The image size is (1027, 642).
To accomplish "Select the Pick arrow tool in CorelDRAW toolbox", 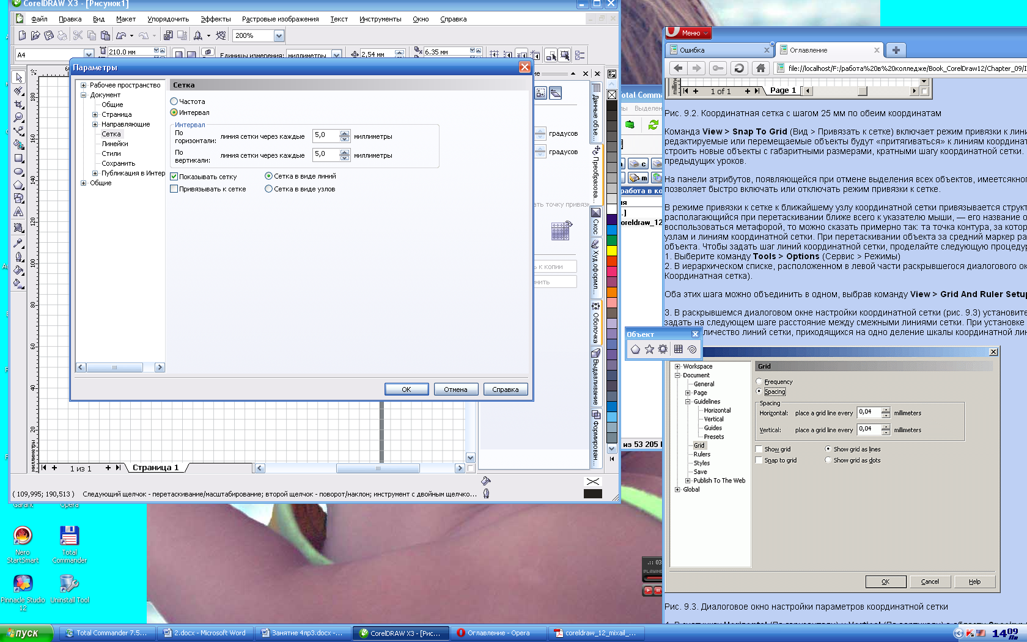I will [18, 77].
